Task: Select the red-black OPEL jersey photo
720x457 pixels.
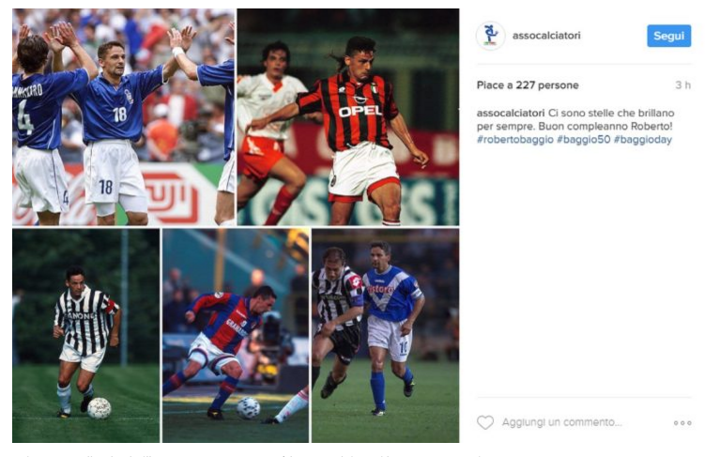Action: [x=348, y=117]
